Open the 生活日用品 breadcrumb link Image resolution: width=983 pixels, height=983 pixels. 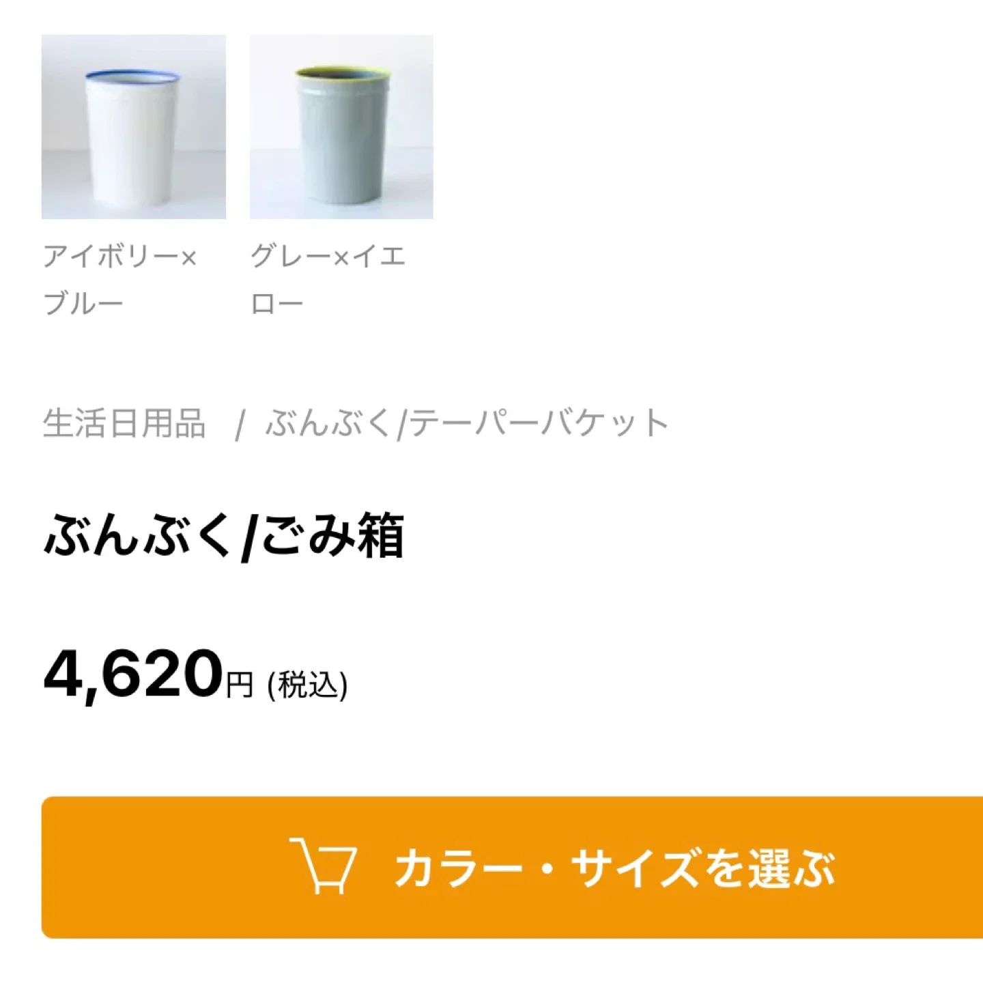[124, 423]
